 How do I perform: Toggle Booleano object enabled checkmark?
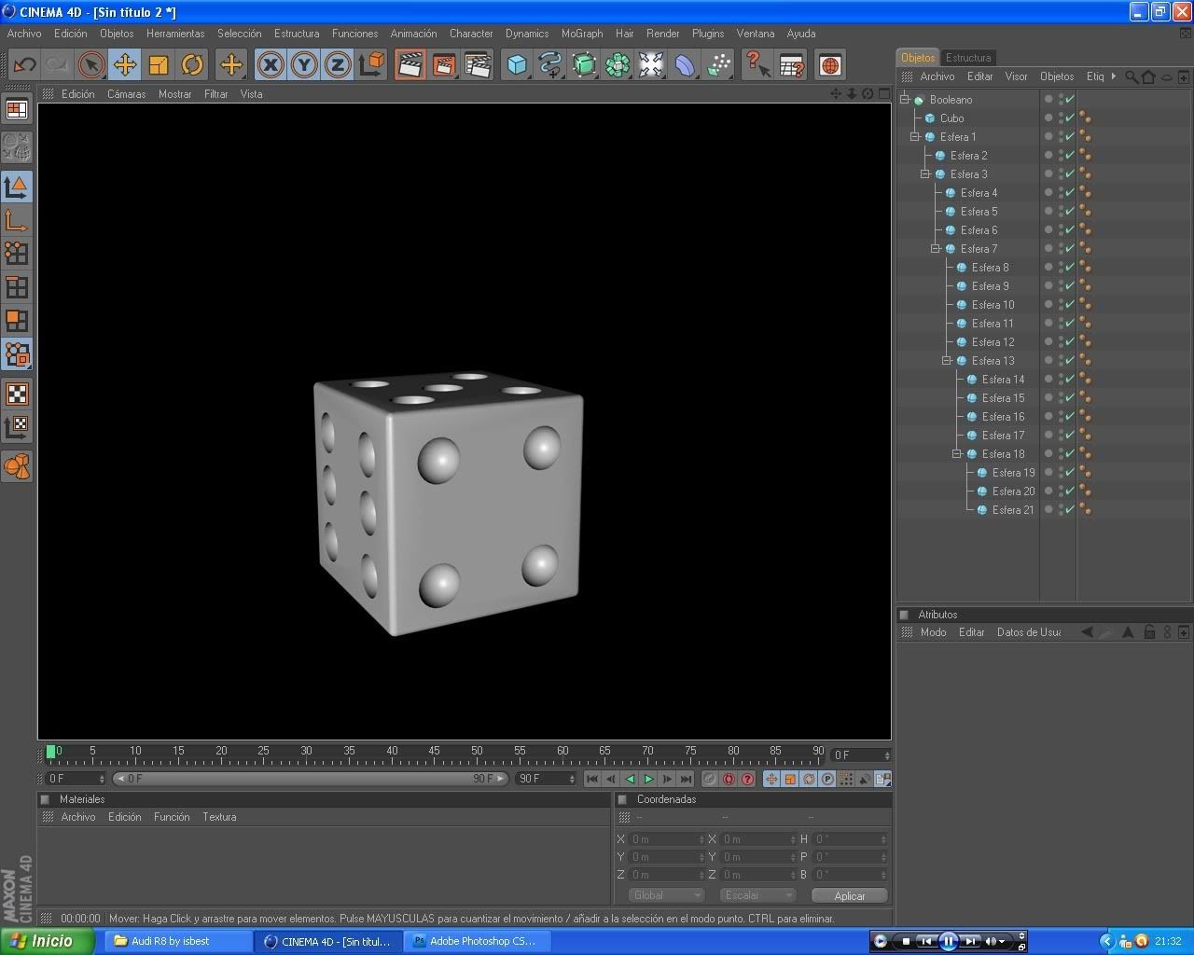pyautogui.click(x=1070, y=99)
